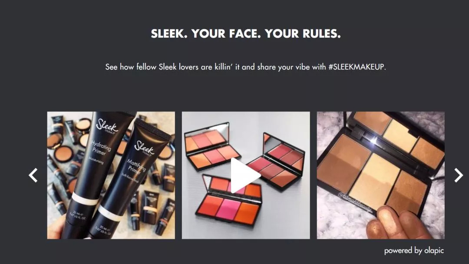Play the blush palettes video
The image size is (469, 264).
pyautogui.click(x=245, y=176)
